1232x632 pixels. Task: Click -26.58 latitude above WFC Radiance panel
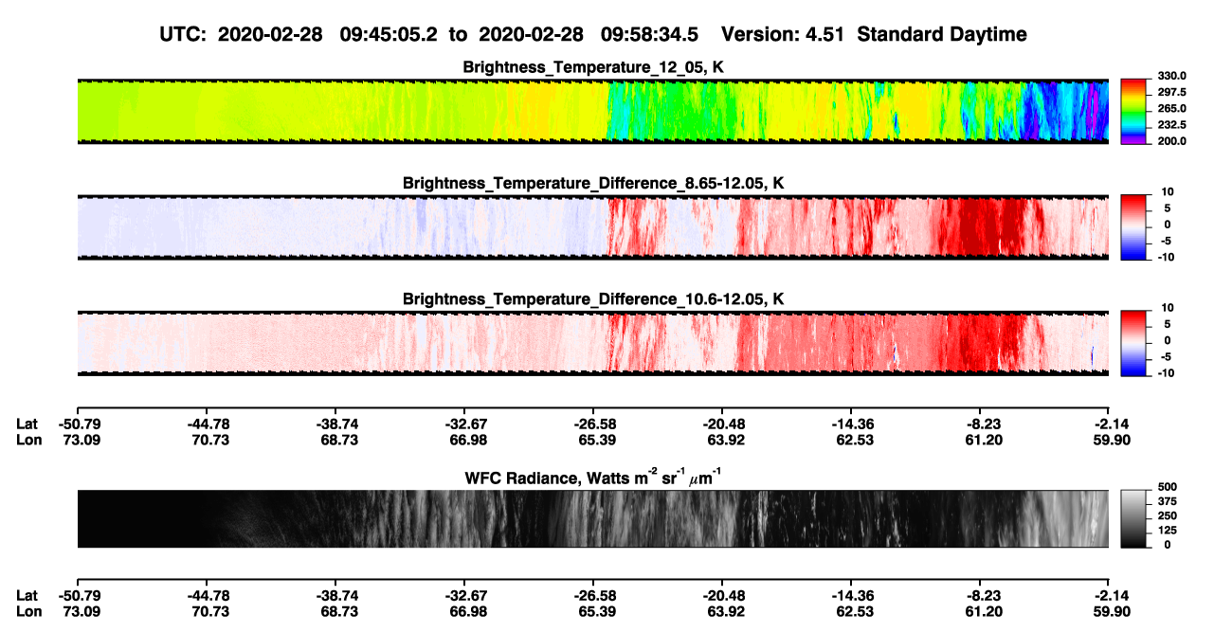pyautogui.click(x=593, y=424)
